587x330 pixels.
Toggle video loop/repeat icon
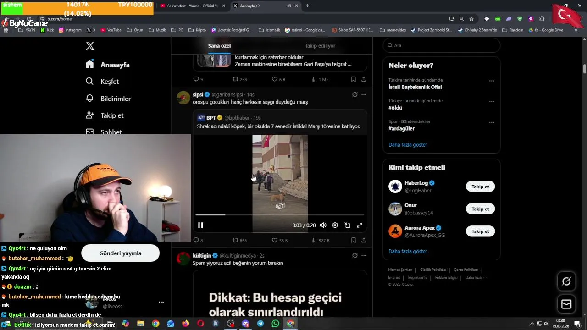coord(347,225)
